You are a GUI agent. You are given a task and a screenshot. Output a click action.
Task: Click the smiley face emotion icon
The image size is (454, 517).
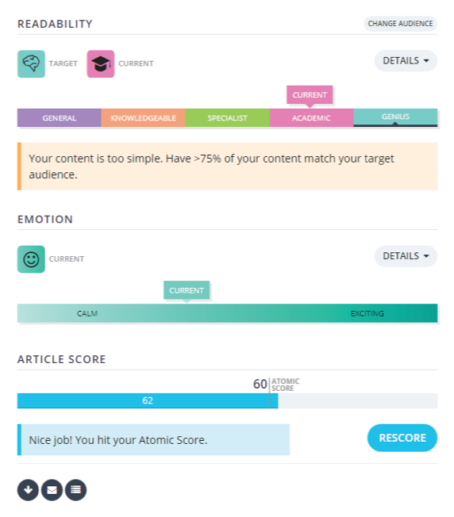(x=31, y=259)
